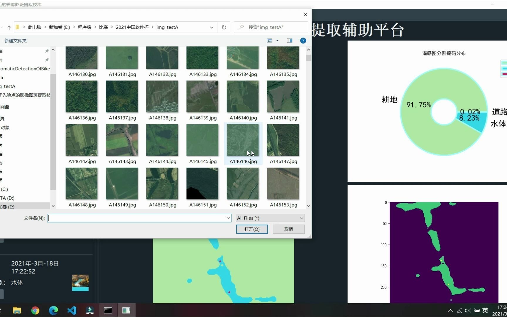Navigate to 2021中国软件杯 breadcrumb

132,27
